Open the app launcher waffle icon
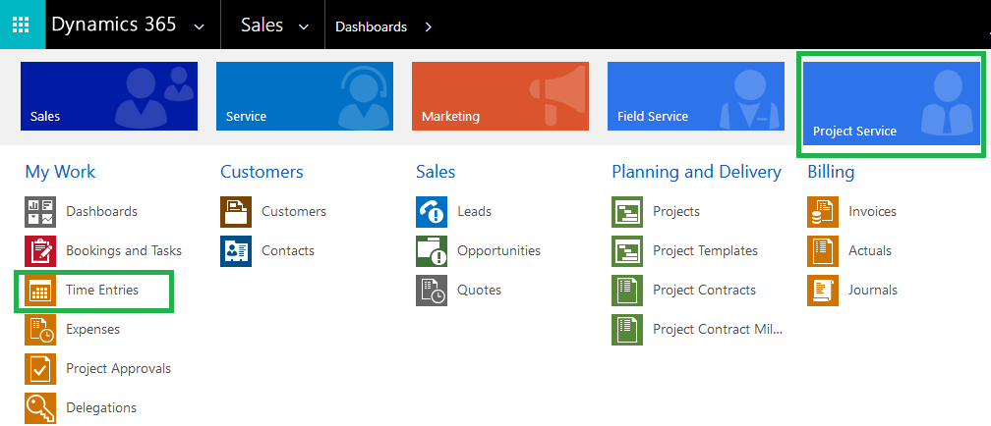 (x=21, y=26)
